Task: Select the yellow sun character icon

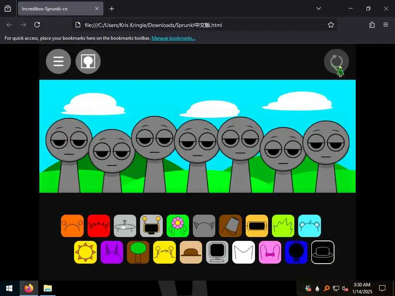Action: point(85,252)
